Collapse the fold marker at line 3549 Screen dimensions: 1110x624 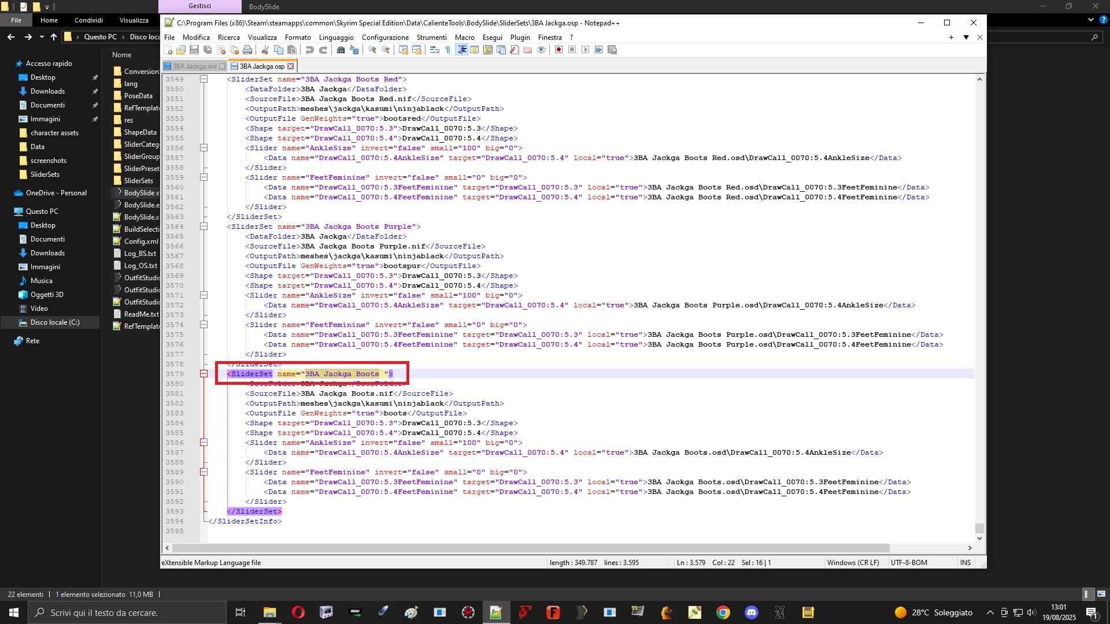coord(203,79)
